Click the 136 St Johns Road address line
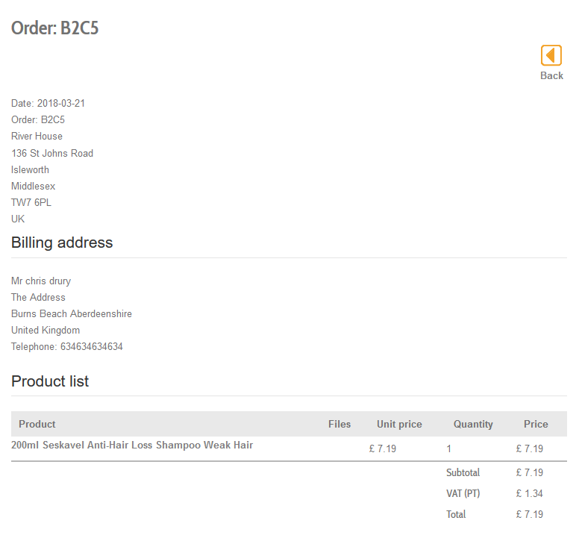Screen dimensions: 579x544 (52, 153)
